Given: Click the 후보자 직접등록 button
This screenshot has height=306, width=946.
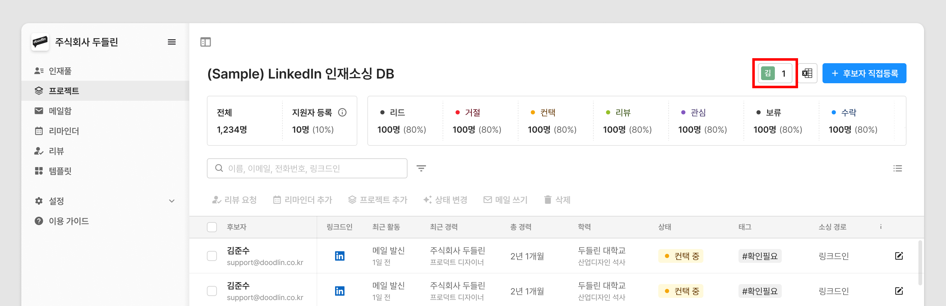Looking at the screenshot, I should coord(864,73).
